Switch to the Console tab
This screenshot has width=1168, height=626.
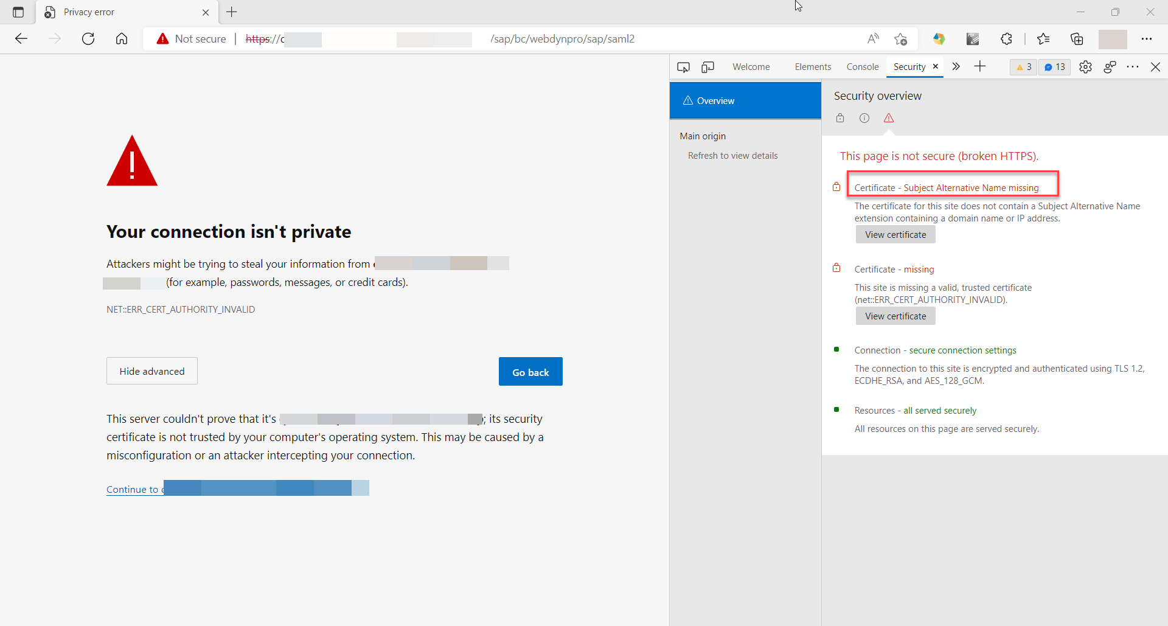pyautogui.click(x=863, y=67)
